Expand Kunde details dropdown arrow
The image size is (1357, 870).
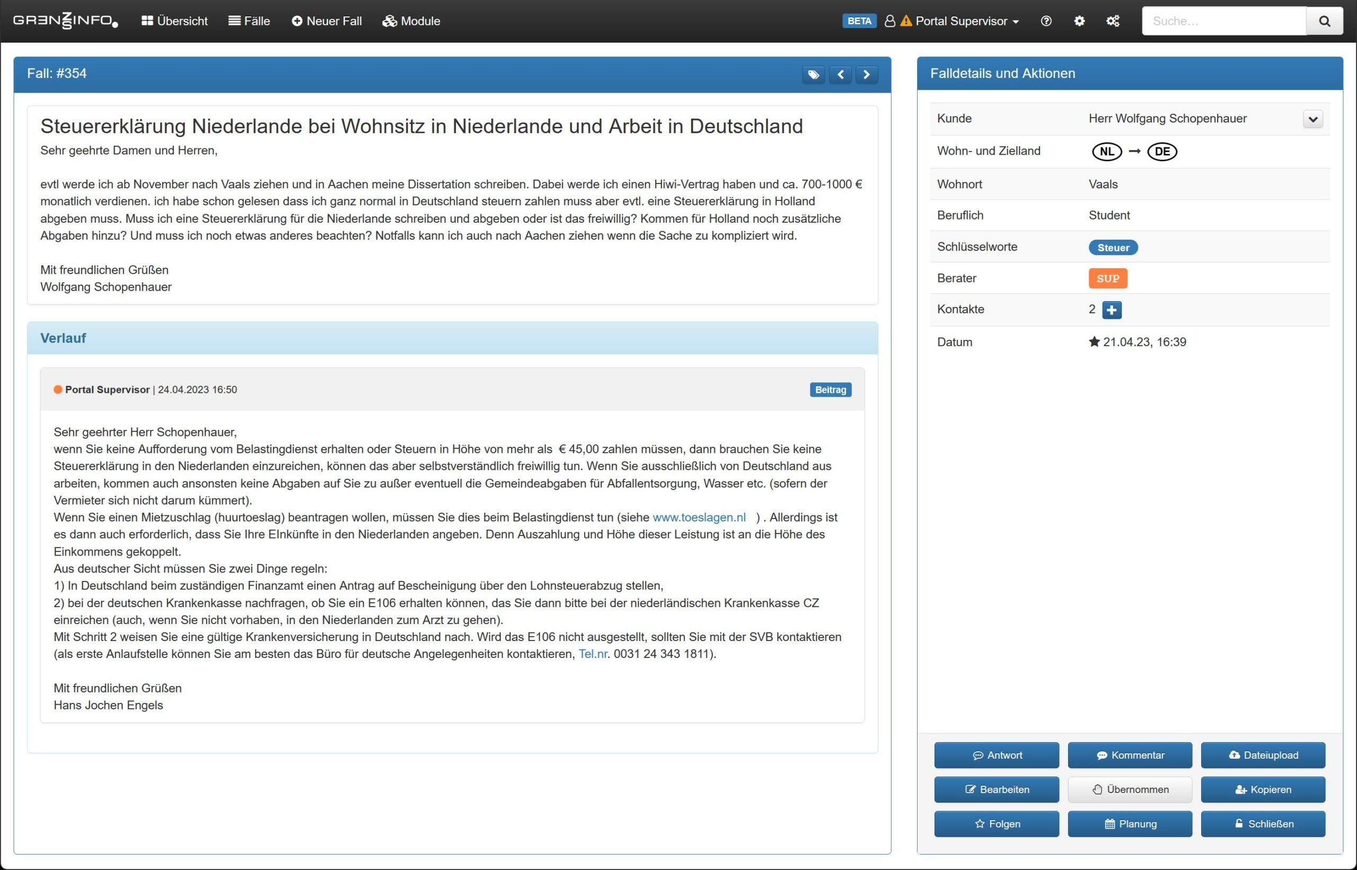(x=1313, y=119)
